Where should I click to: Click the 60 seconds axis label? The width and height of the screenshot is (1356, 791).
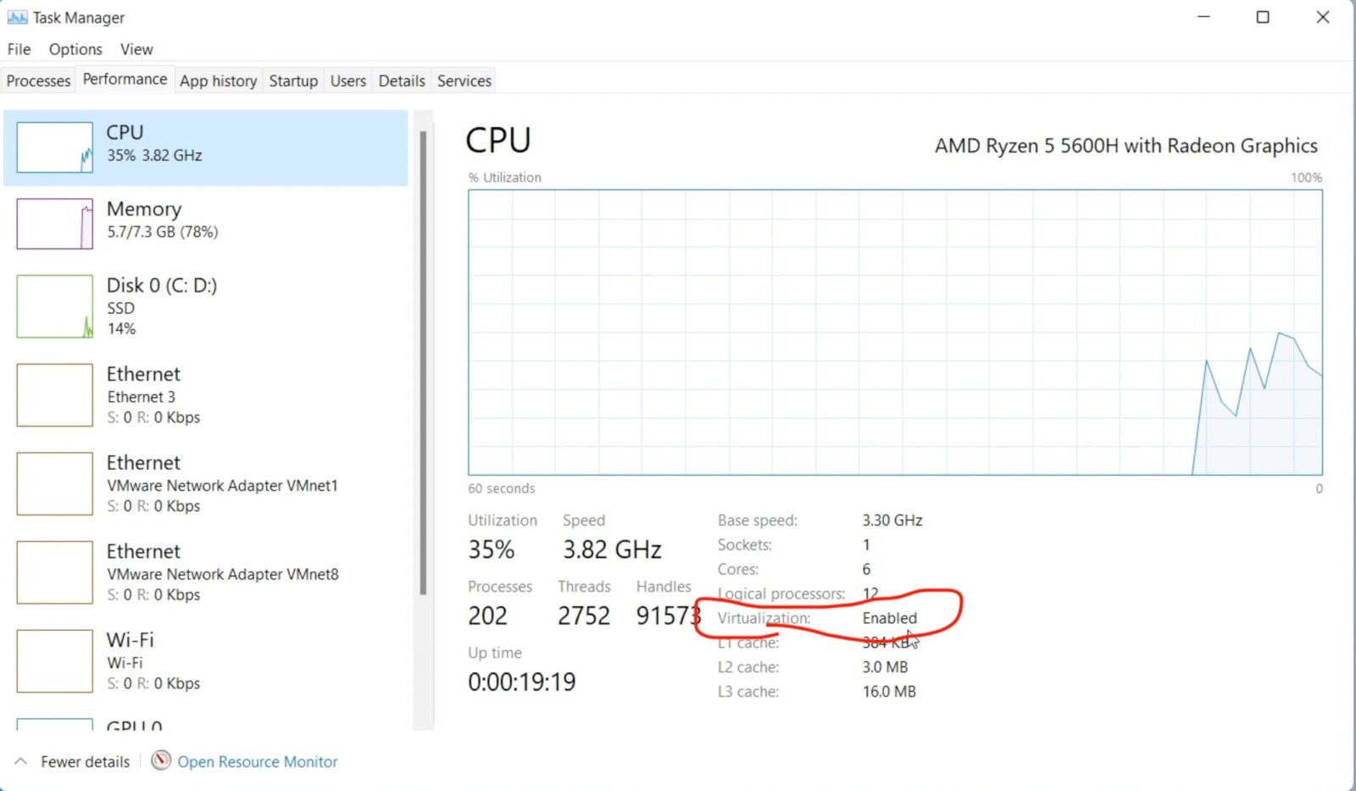click(502, 488)
